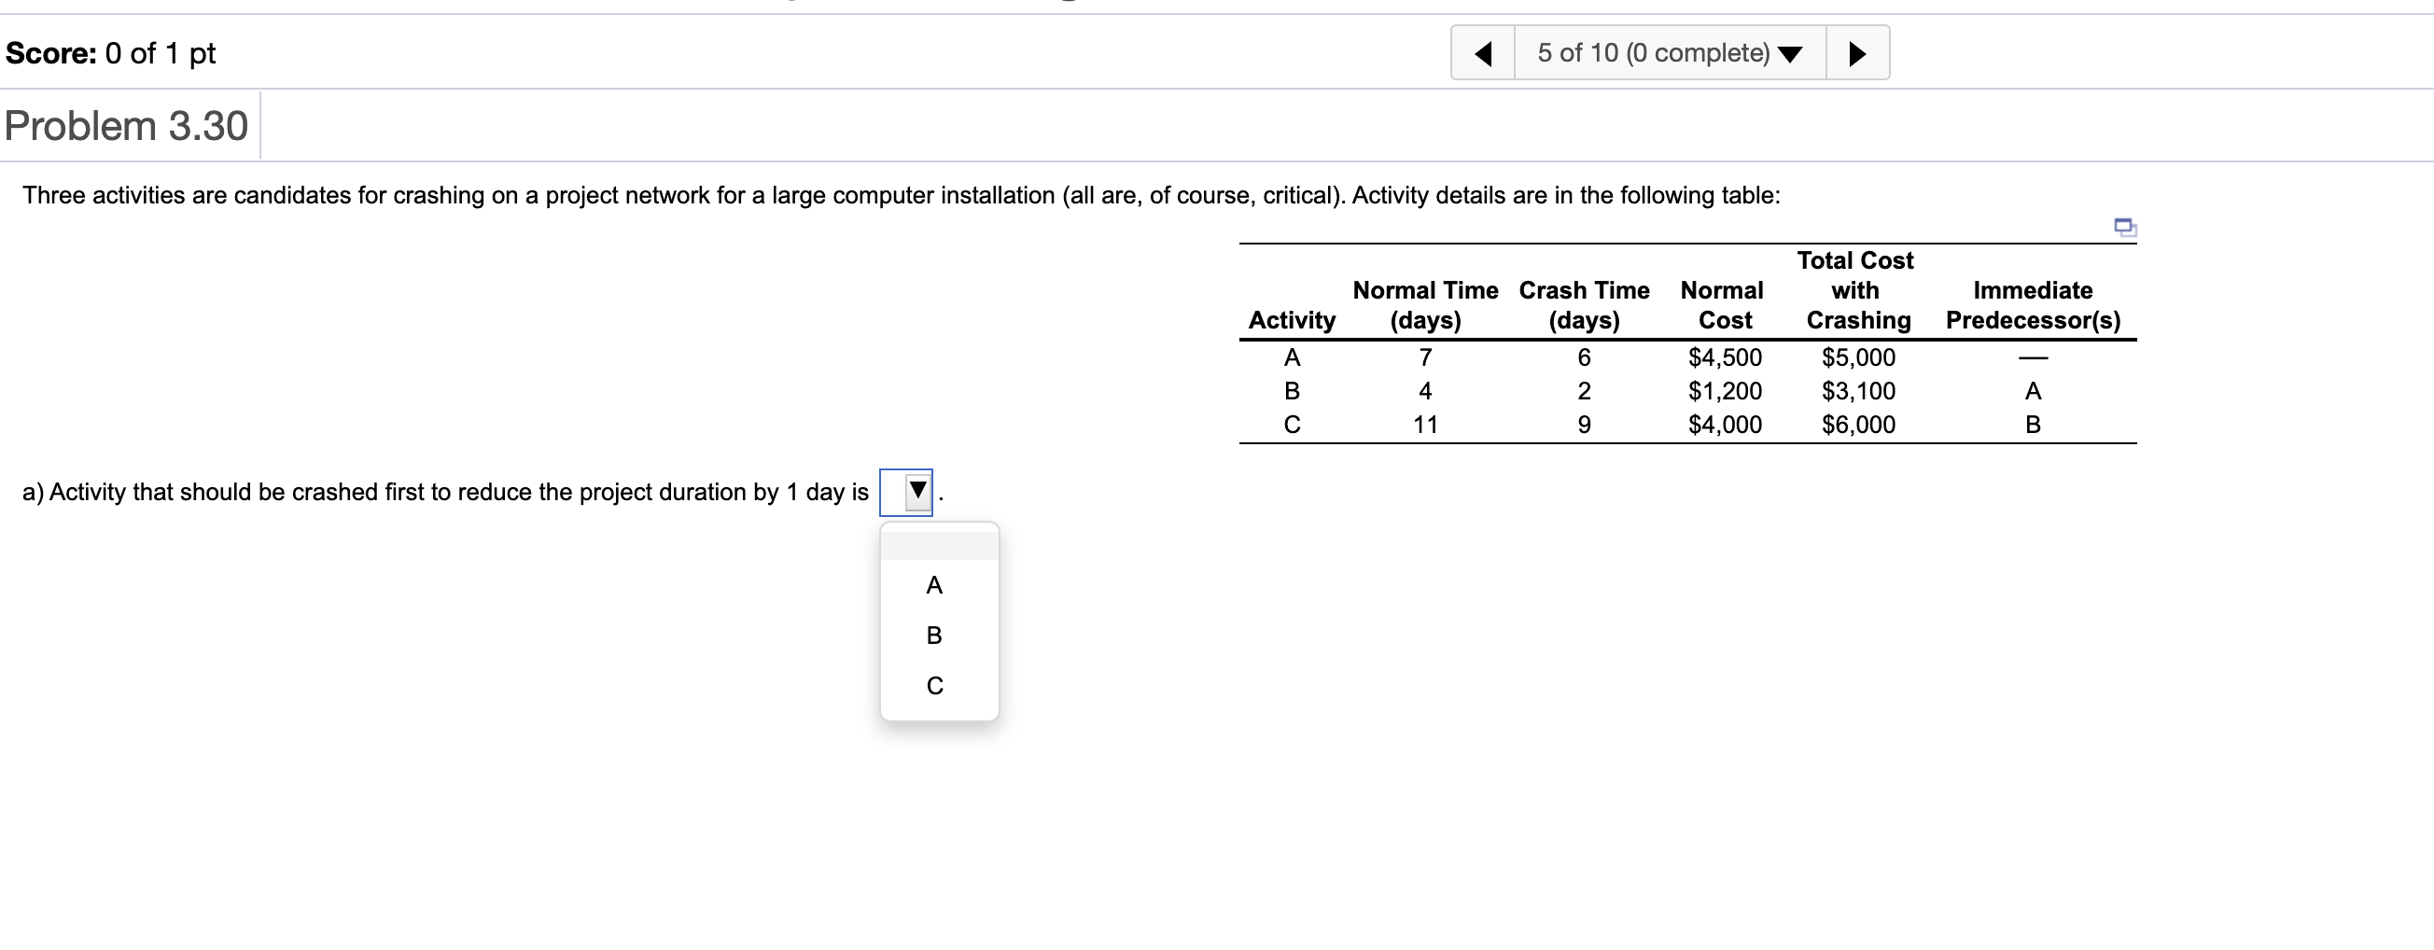
Task: Select option C from the answer list
Action: point(933,687)
